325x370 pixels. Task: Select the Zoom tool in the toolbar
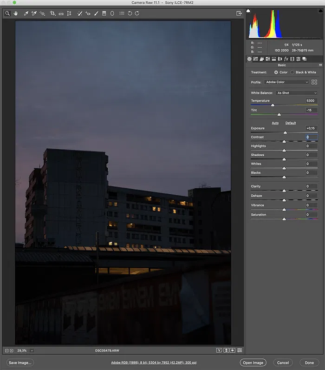tap(7, 13)
